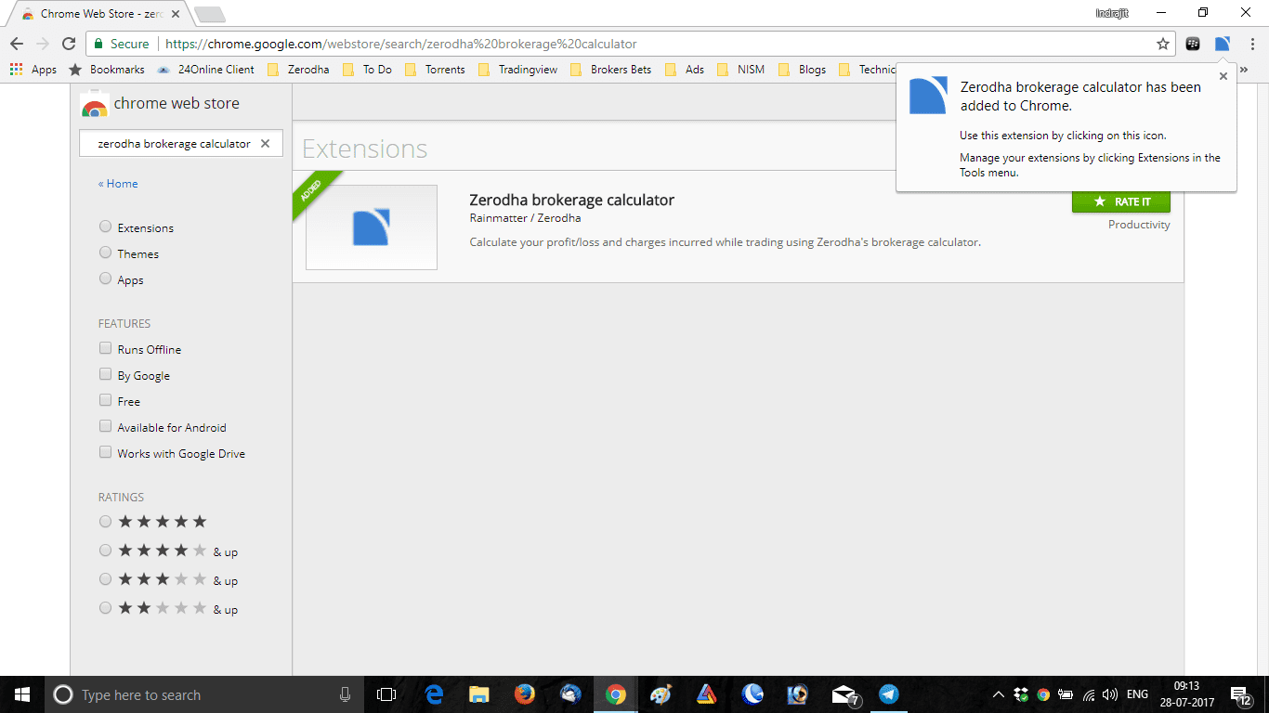Go back using the back arrow
This screenshot has width=1269, height=713.
click(x=17, y=44)
